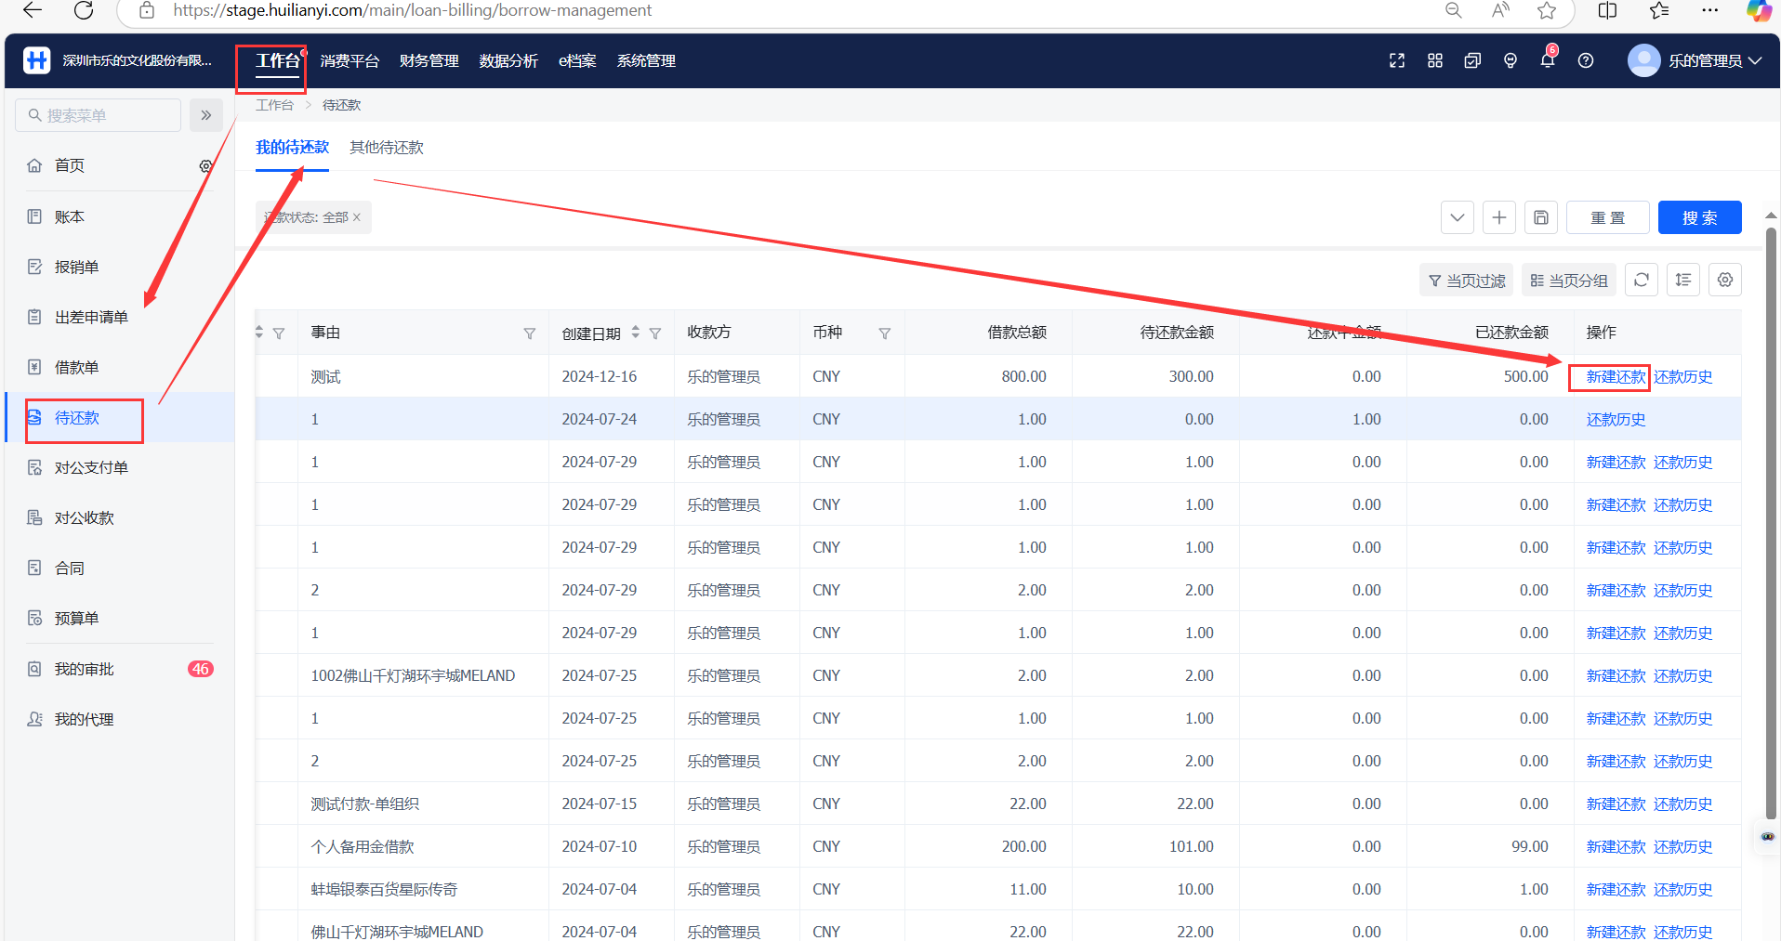Click the 重置 button
Image resolution: width=1781 pixels, height=941 pixels.
[x=1608, y=217]
